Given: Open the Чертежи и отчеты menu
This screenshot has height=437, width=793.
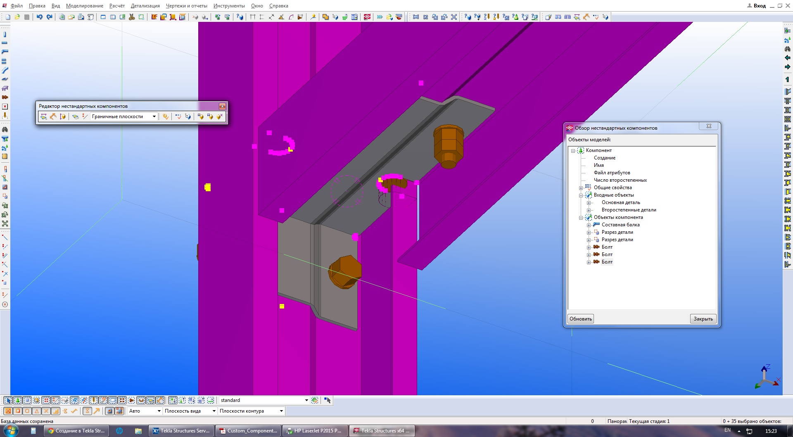Looking at the screenshot, I should coord(186,6).
